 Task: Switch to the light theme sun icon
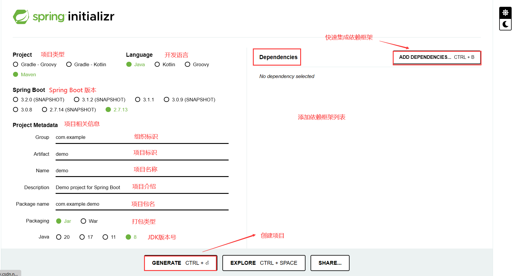tap(505, 13)
